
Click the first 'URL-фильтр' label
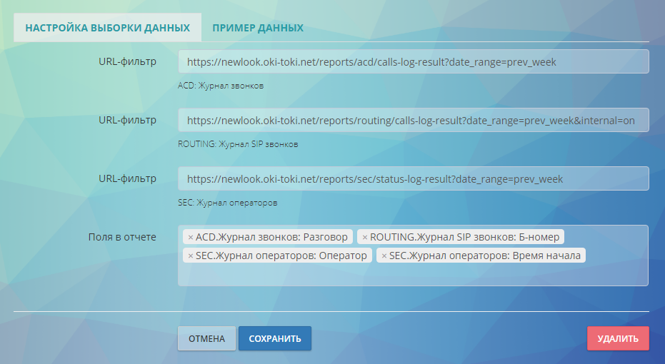(127, 61)
